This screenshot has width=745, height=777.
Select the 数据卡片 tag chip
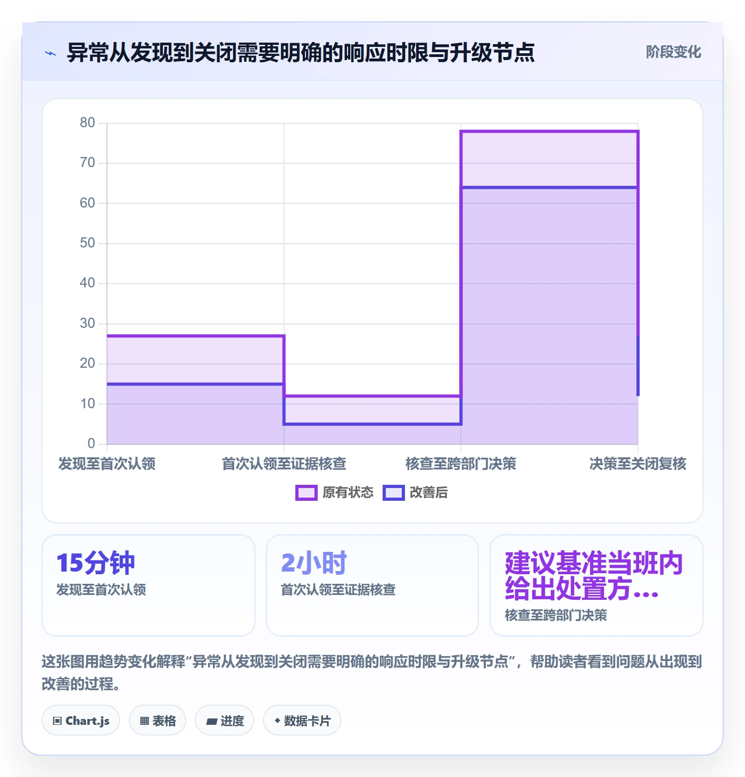point(302,721)
